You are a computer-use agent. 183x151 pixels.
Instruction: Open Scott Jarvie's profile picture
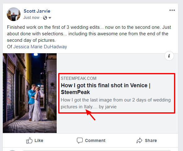tap(14, 14)
